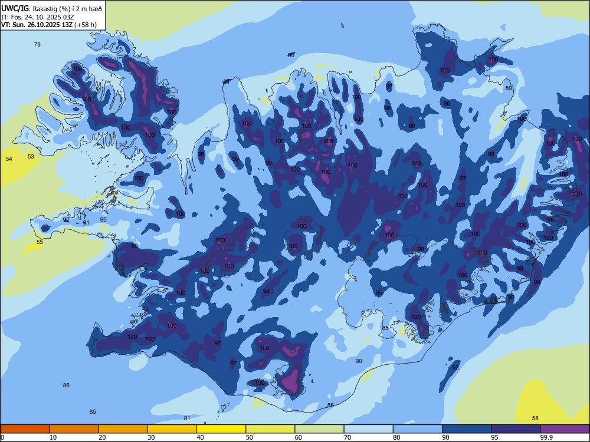Viewport: 590px width, 442px height.
Task: Click the dark orange 0–10 legend swatch
Action: point(25,429)
